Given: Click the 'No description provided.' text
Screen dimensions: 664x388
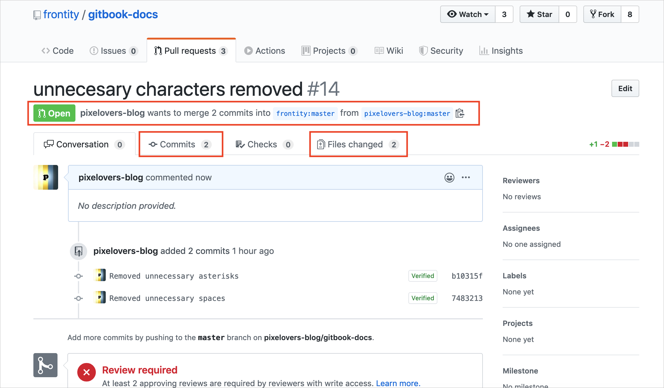Looking at the screenshot, I should [127, 206].
